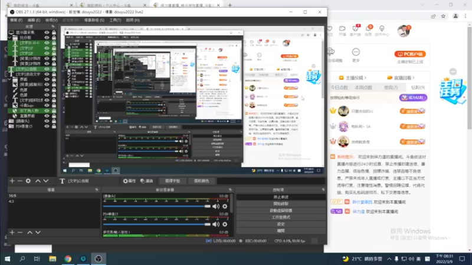Click the user avatar on Douyu header
472x265 pixels.
[404, 31]
